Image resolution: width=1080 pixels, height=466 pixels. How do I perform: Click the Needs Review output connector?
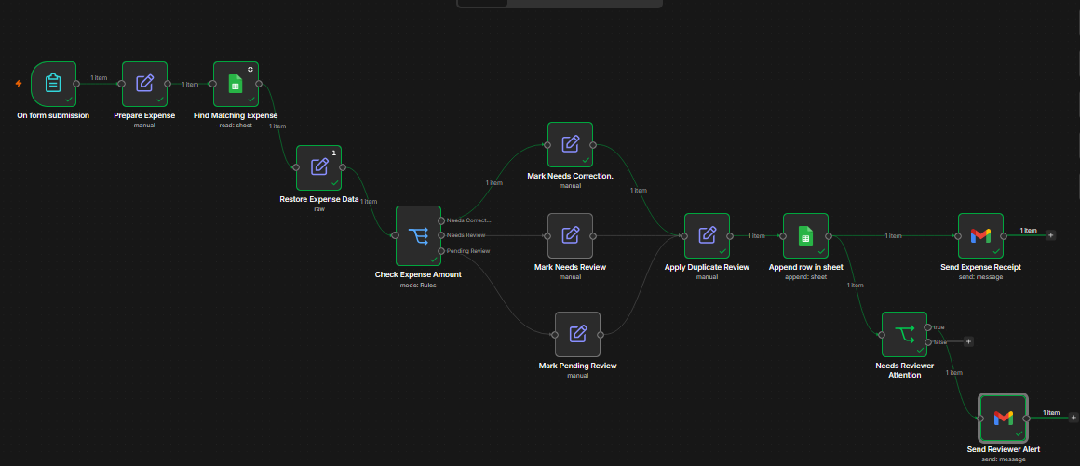pos(440,235)
